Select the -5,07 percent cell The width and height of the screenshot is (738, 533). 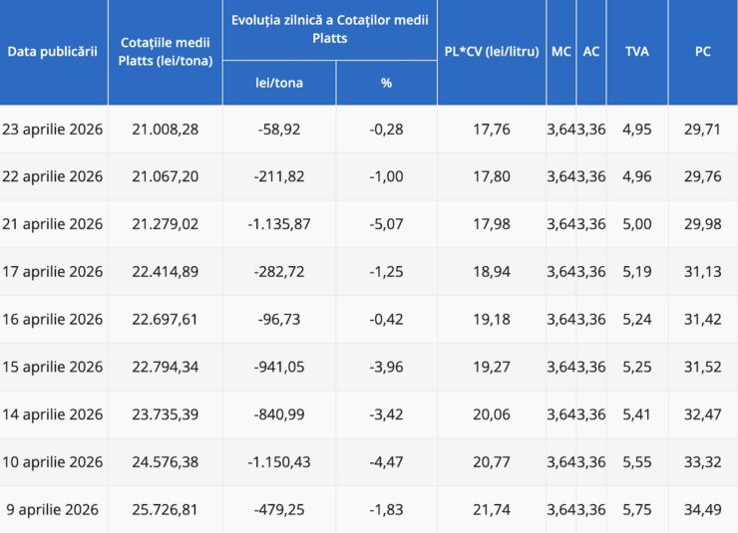point(386,224)
